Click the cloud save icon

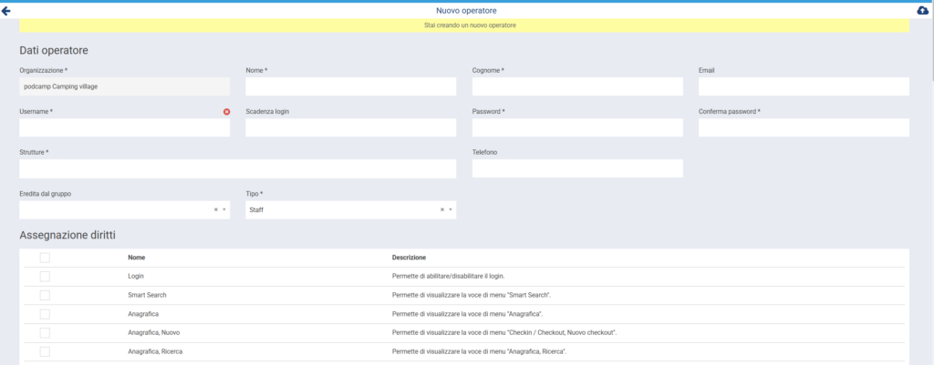point(922,10)
